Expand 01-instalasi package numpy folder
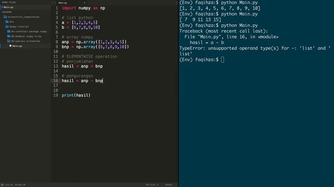This screenshot has height=187, width=334. point(29,31)
